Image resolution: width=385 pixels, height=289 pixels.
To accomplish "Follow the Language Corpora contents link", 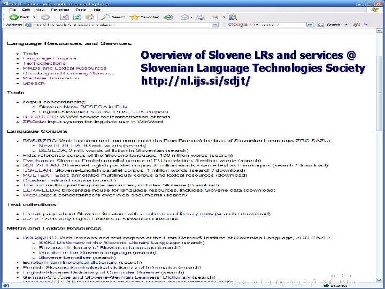I will coord(49,58).
